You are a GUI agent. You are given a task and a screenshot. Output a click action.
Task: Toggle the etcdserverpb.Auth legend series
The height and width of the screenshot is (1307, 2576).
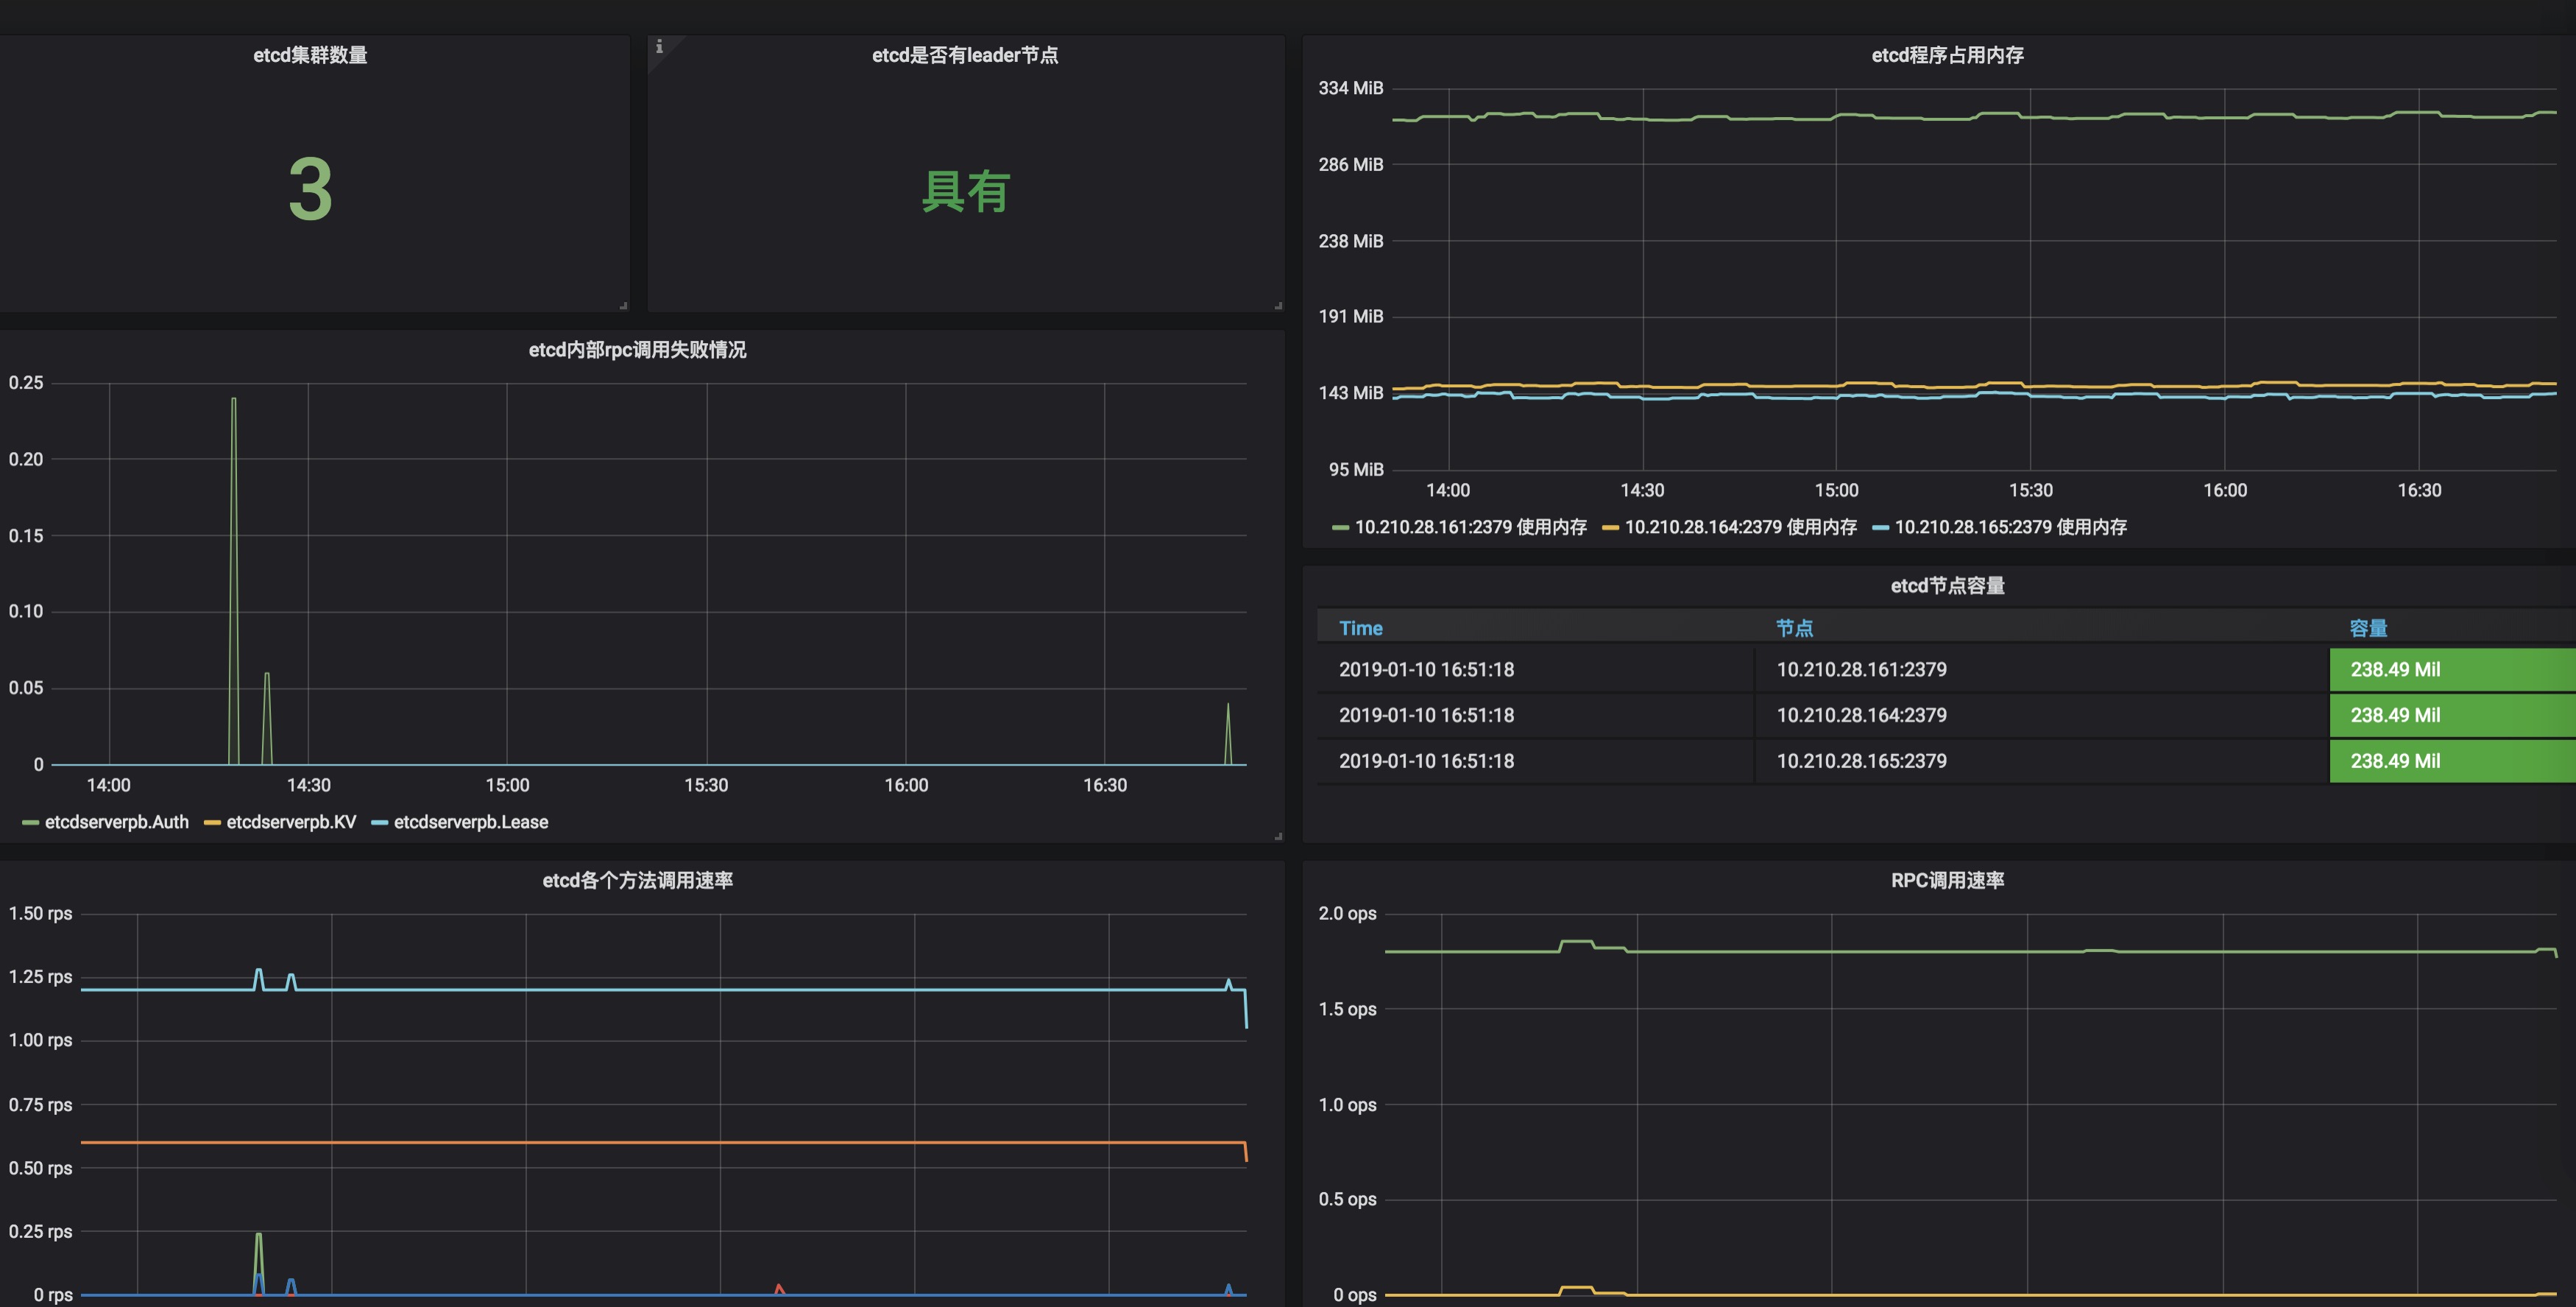[116, 822]
